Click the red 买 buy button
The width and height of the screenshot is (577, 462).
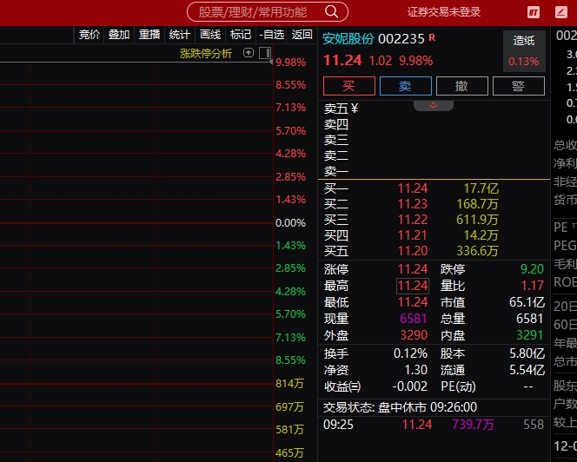(x=349, y=86)
